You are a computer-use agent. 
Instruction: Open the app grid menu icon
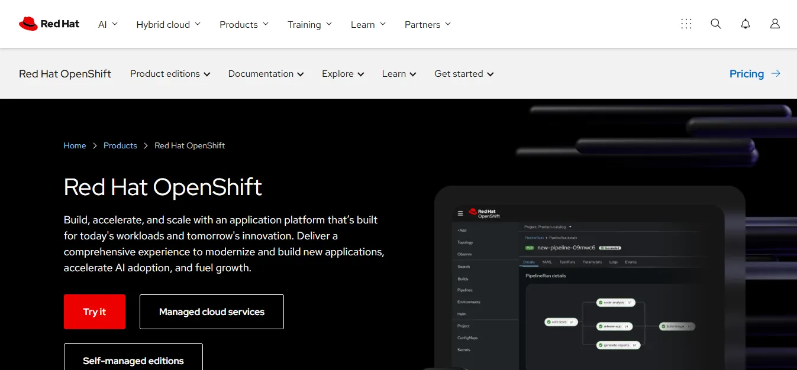(x=686, y=24)
